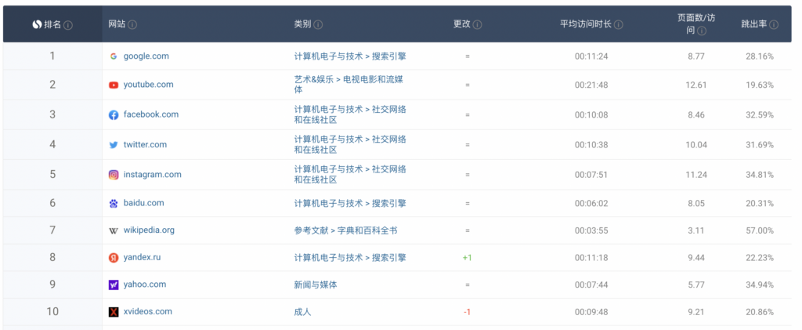Open the instagram.com link
Screen dimensions: 802x330
click(x=153, y=175)
